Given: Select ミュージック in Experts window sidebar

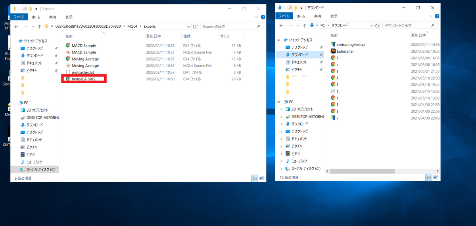Looking at the screenshot, I should (x=34, y=162).
